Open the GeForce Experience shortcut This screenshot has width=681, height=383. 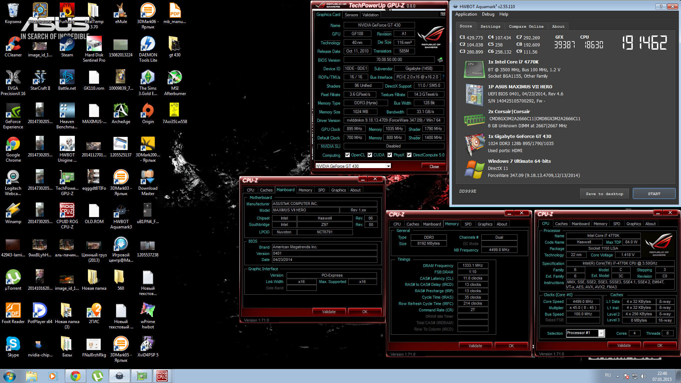pos(13,116)
